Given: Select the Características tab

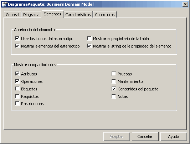Looking at the screenshot, I should [78, 15].
